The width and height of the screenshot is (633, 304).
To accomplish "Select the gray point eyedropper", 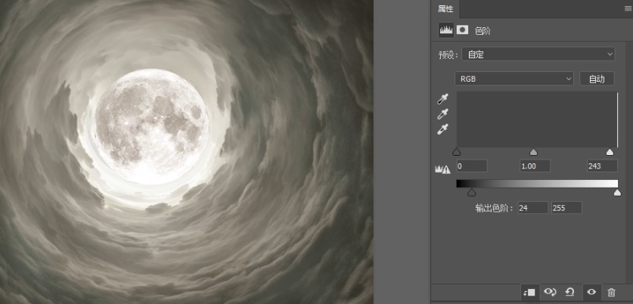I will pos(443,114).
